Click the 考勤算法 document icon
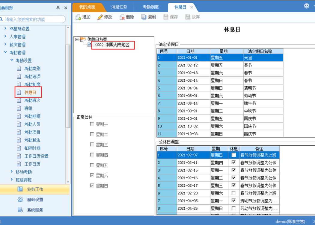This screenshot has height=225, width=315. [19, 140]
